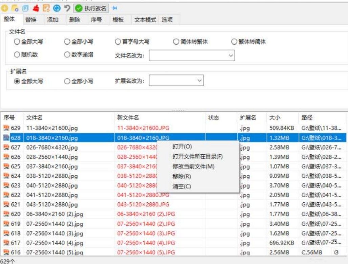Click the blue pin icon in toolbar
Screen dimensions: 348x264
114,8
